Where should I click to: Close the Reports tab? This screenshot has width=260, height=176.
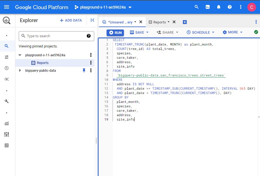pos(174,22)
